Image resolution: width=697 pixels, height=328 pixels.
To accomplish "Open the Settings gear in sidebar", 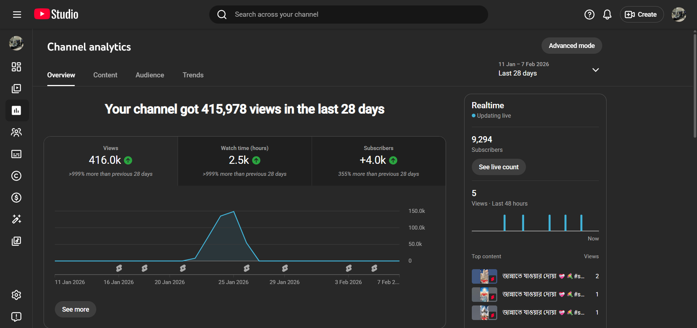I will pyautogui.click(x=16, y=295).
